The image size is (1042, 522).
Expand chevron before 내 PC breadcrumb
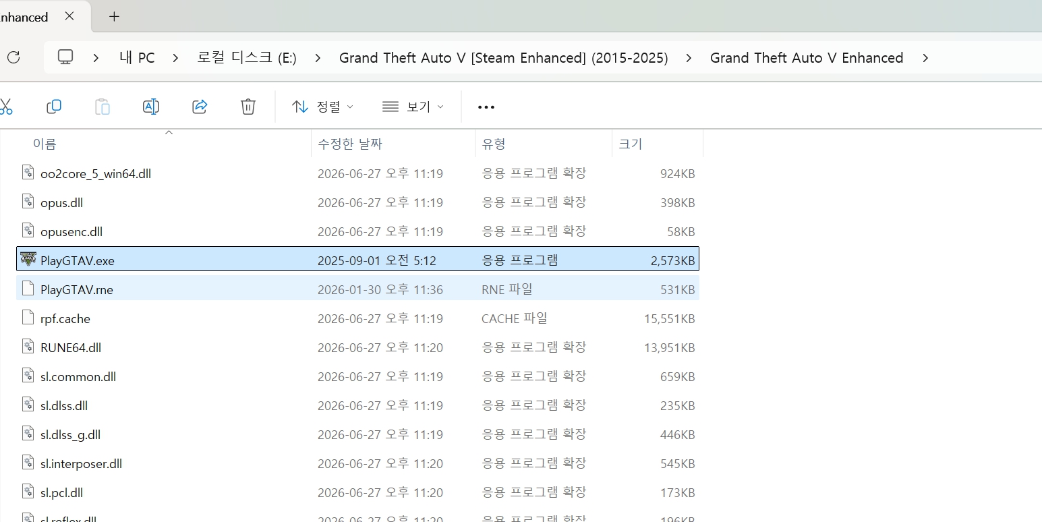(x=96, y=58)
